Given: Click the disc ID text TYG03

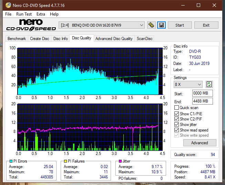Looking at the screenshot, I should [195, 57].
